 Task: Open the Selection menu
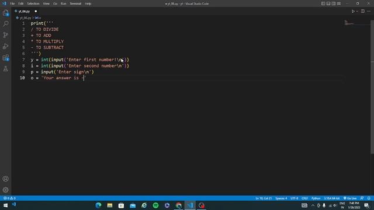pyautogui.click(x=33, y=3)
